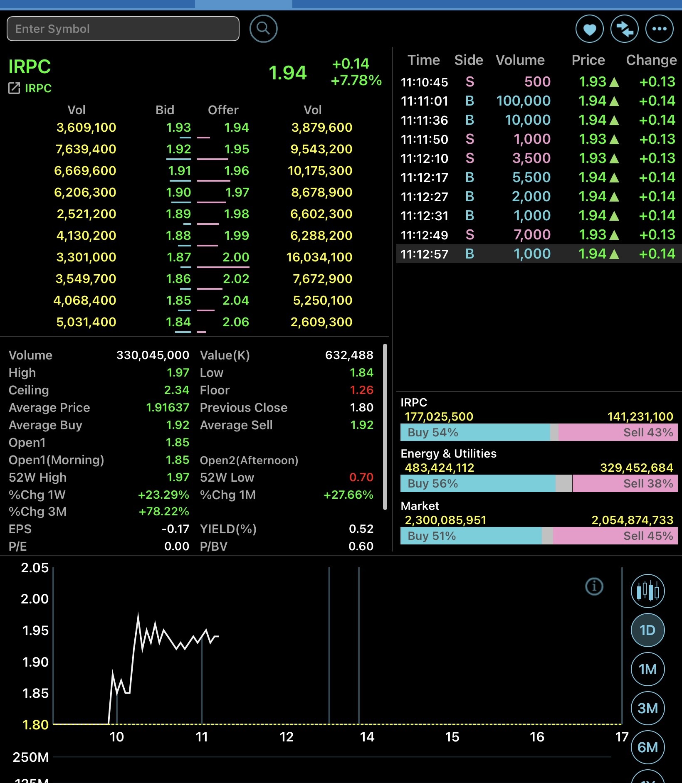The image size is (682, 783).
Task: Select the 11:11:01 trade of 100,000
Action: click(x=539, y=101)
